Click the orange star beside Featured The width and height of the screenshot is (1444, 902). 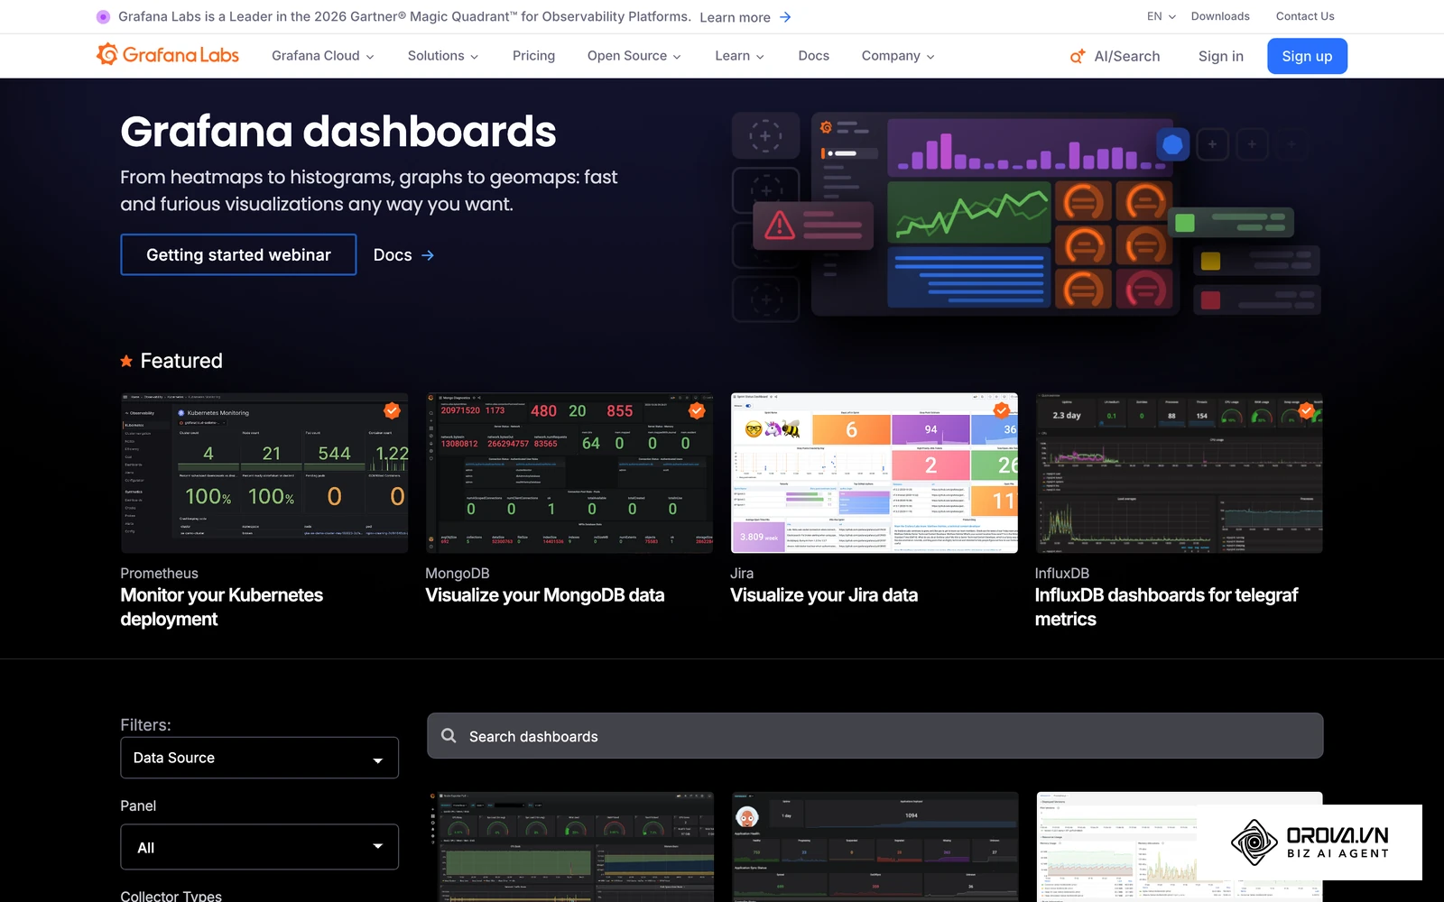pyautogui.click(x=126, y=361)
